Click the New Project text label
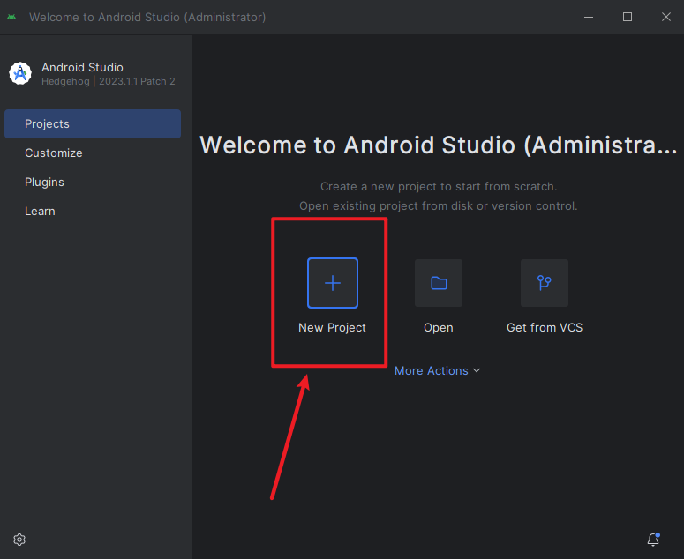The image size is (684, 559). click(x=332, y=327)
